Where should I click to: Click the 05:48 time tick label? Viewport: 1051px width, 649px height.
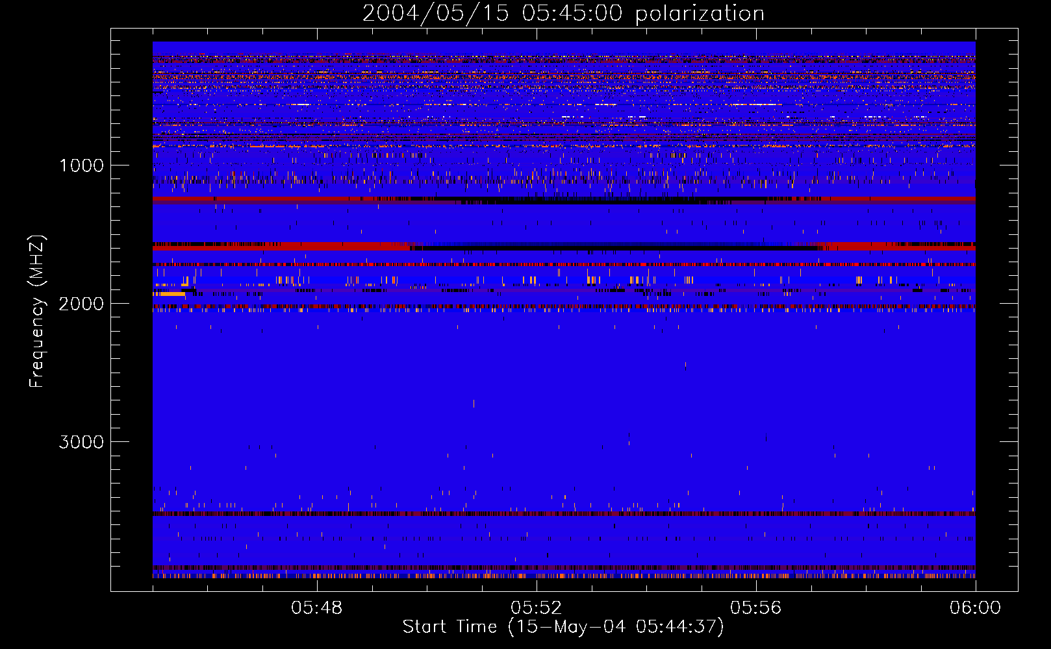pos(317,608)
